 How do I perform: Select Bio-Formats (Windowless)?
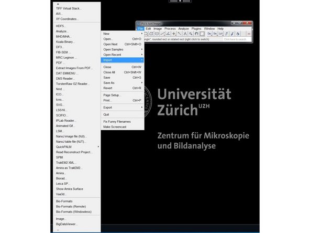77,212
